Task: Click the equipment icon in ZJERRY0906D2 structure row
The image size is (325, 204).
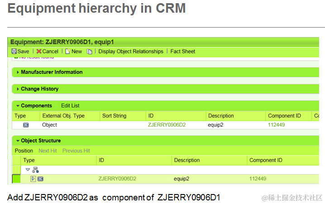Action: pos(40,179)
